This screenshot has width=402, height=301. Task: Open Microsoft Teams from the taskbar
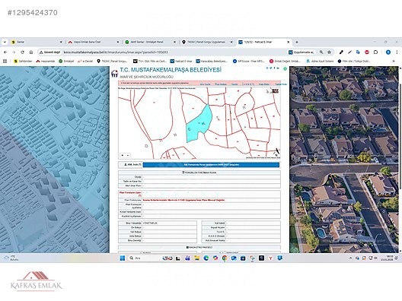click(x=187, y=258)
